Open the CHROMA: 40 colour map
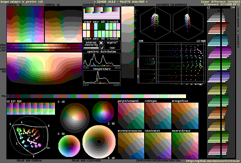This screenshot has height=163, width=241. tap(25, 25)
